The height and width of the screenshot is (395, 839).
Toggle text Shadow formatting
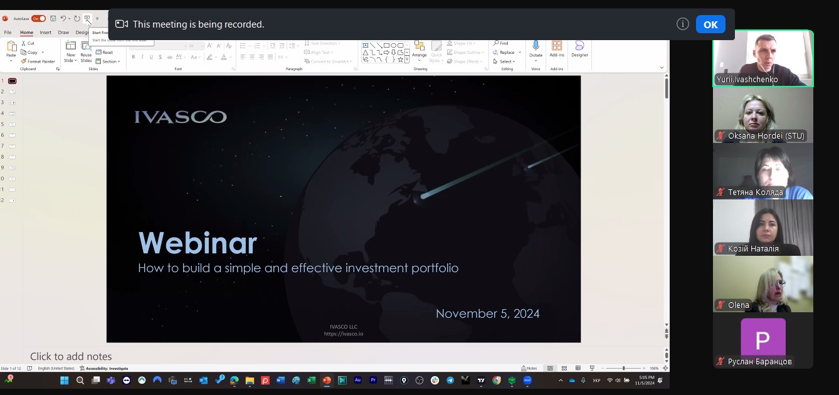159,57
